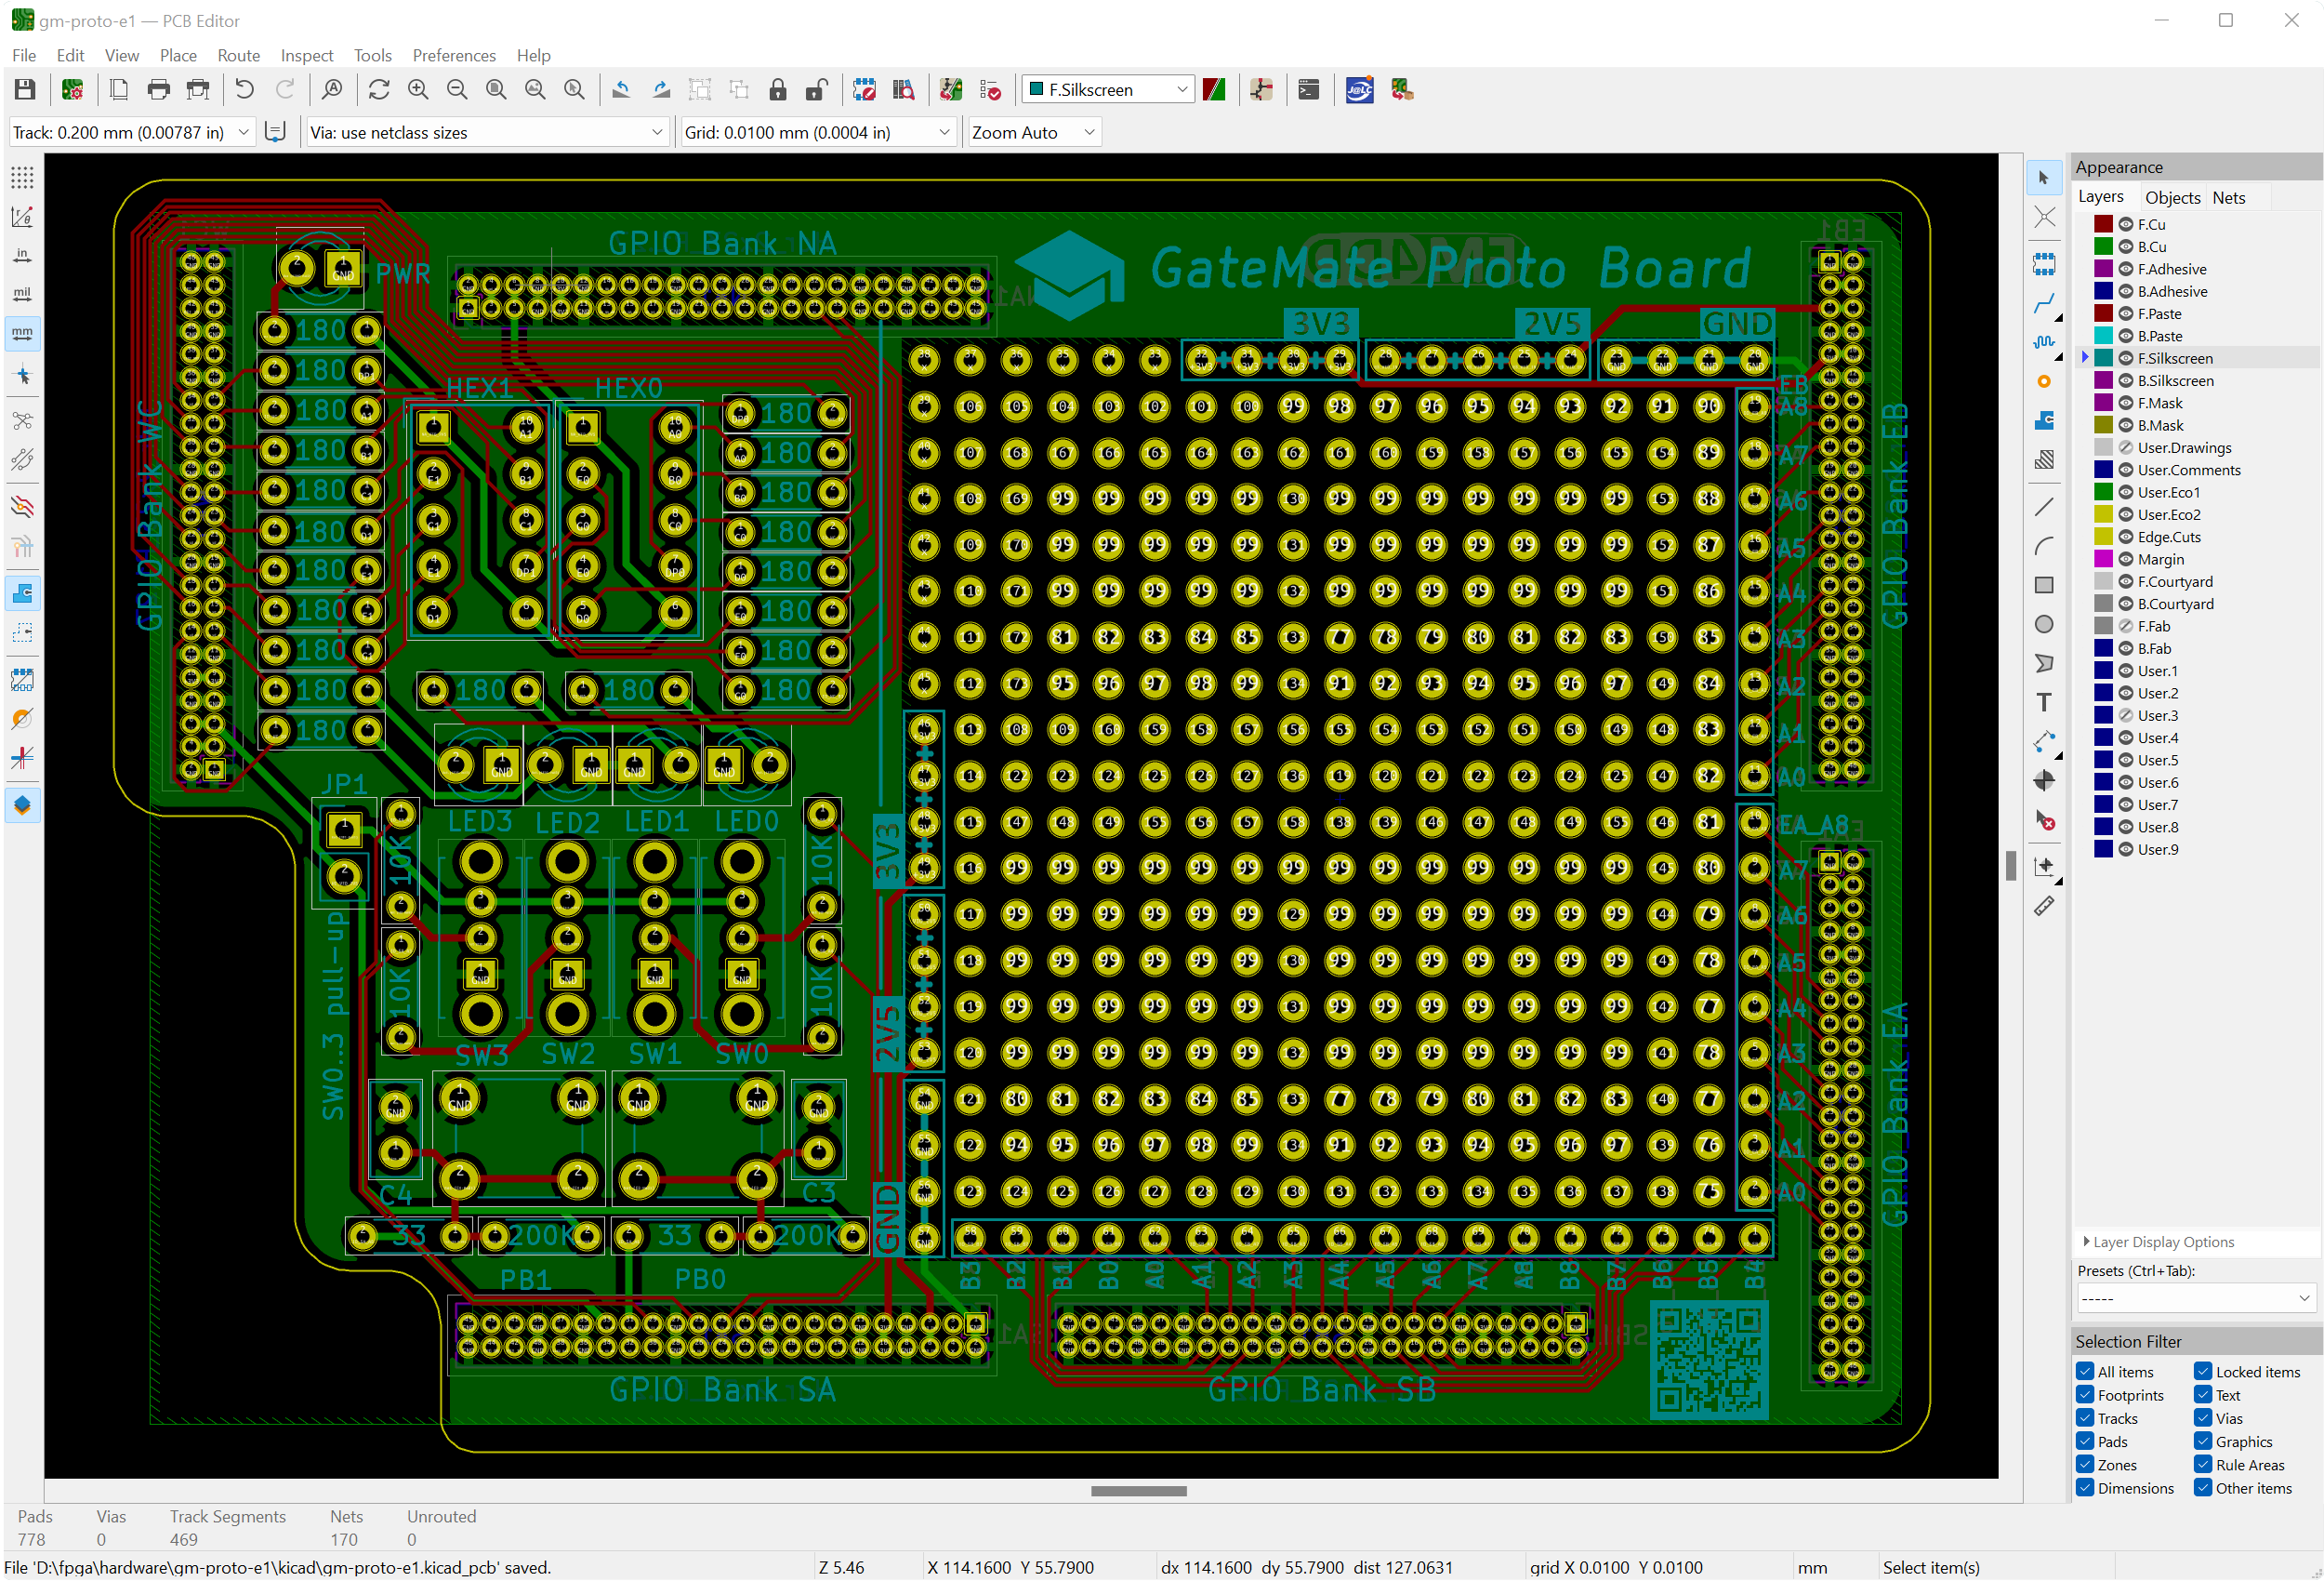Uncheck the Locked items selection filter
The width and height of the screenshot is (2324, 1581).
pos(2203,1372)
